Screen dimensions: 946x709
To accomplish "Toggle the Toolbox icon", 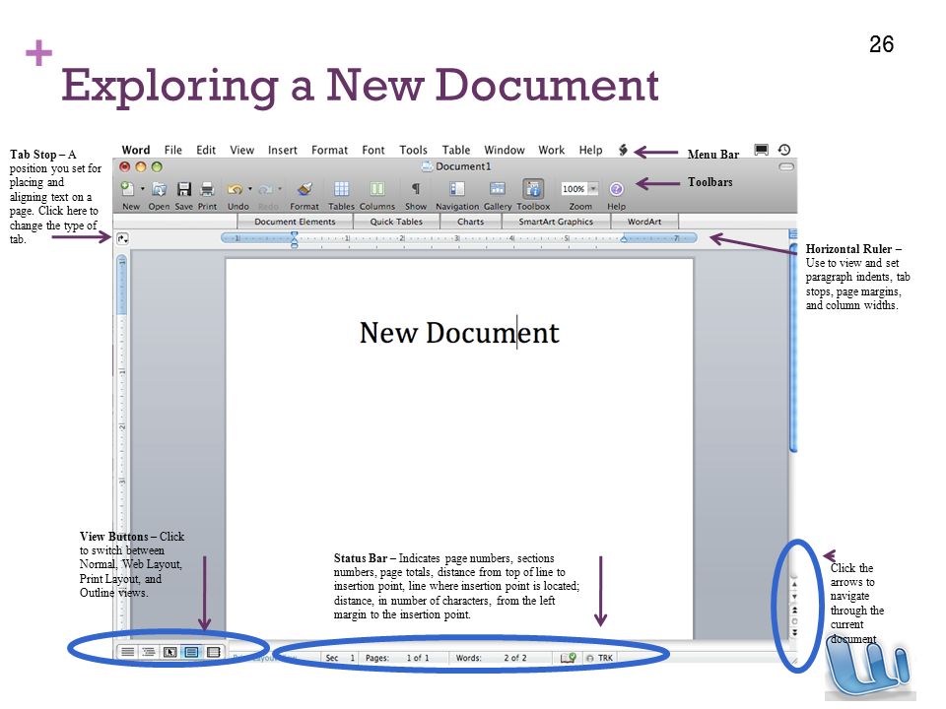I will click(x=533, y=189).
